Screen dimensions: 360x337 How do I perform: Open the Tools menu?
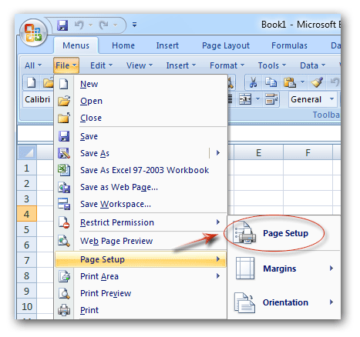[272, 65]
